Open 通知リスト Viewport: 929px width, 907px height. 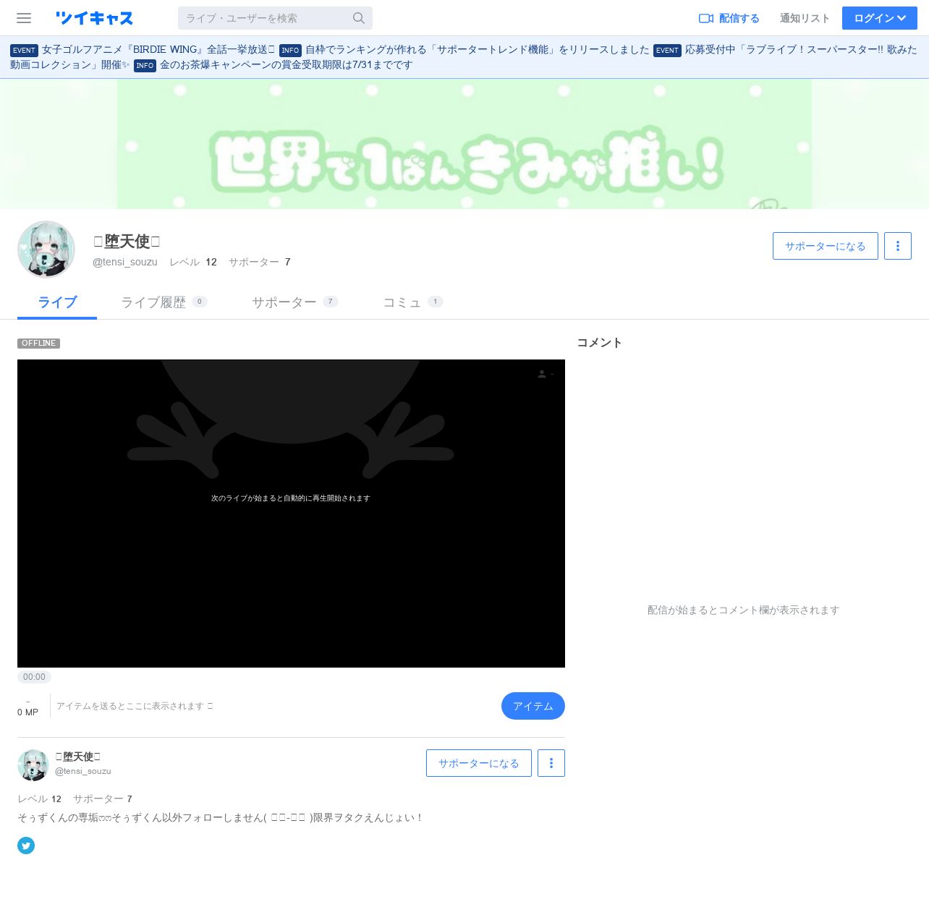(805, 18)
